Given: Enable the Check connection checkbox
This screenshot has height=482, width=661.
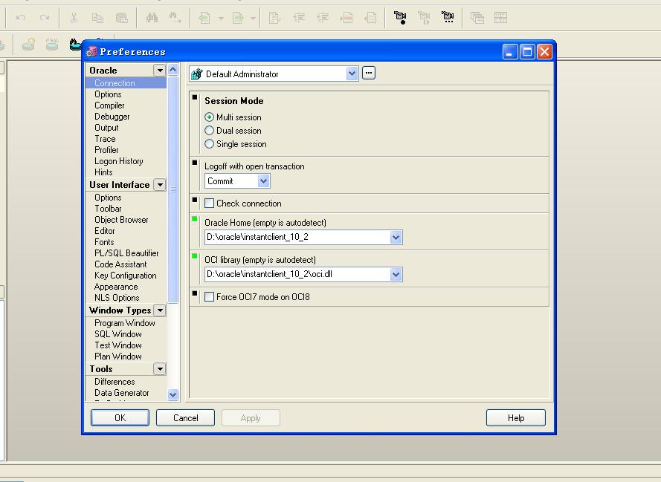Looking at the screenshot, I should pyautogui.click(x=209, y=203).
